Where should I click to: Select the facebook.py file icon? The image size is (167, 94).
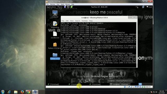[x=55, y=25]
